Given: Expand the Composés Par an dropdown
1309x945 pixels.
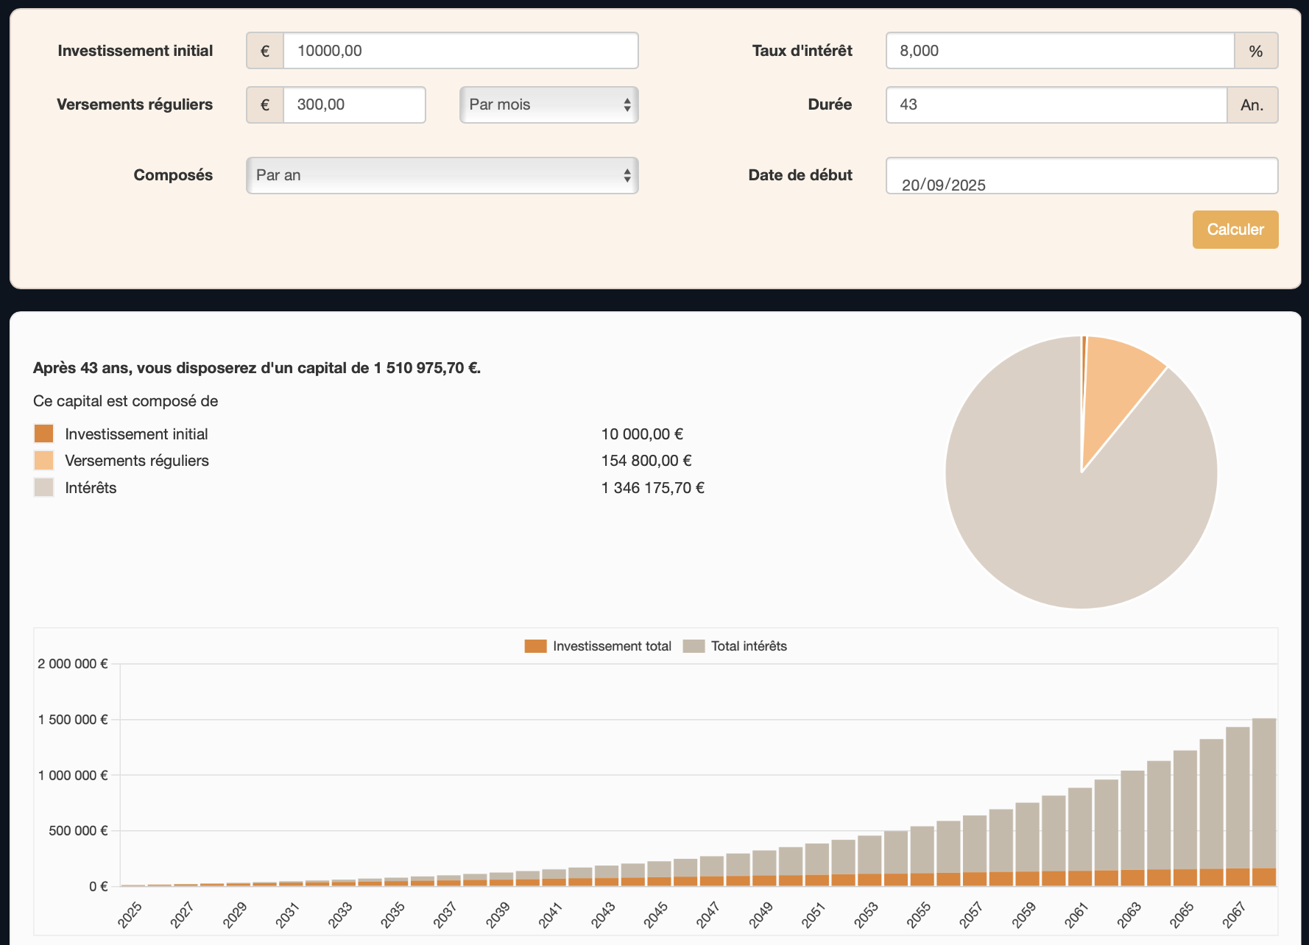Looking at the screenshot, I should (442, 175).
